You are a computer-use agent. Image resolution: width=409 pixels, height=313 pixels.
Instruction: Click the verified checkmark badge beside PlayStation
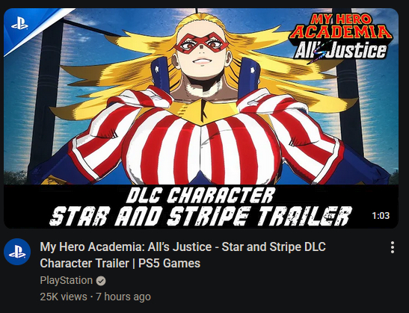[101, 281]
